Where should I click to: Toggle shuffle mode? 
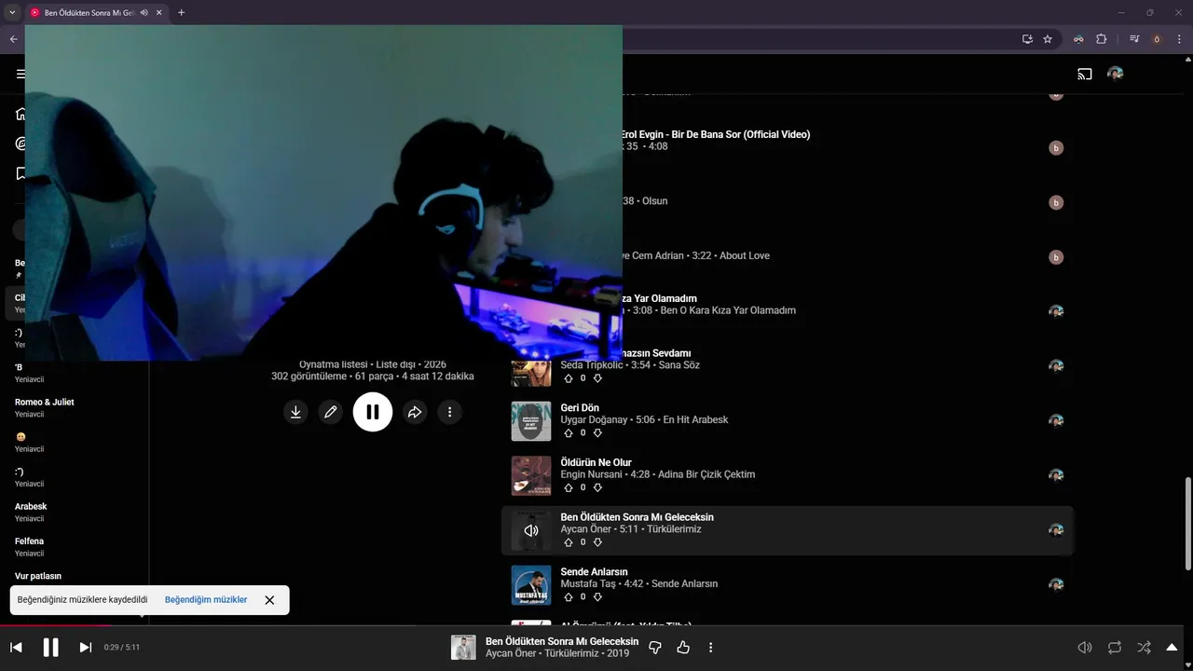pyautogui.click(x=1144, y=647)
